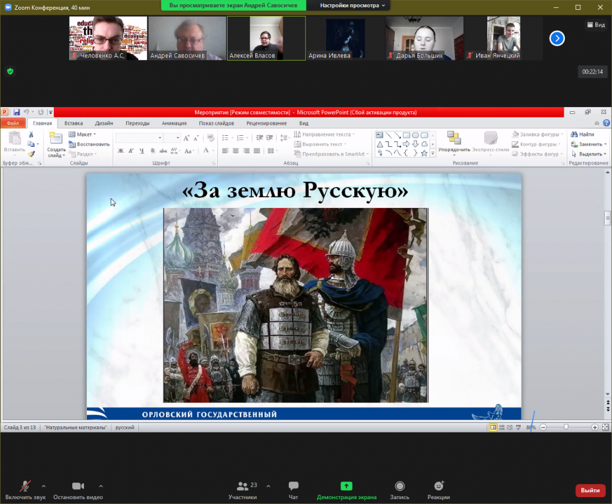612x504 pixels.
Task: Start recording with Запись button
Action: pos(400,486)
